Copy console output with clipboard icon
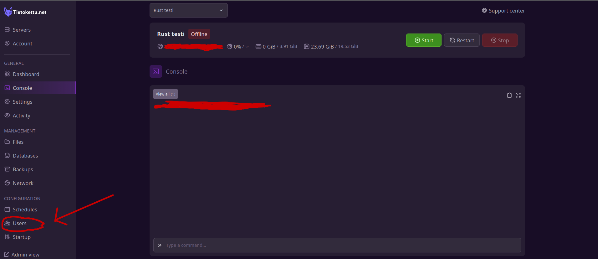The height and width of the screenshot is (259, 598). coord(509,95)
